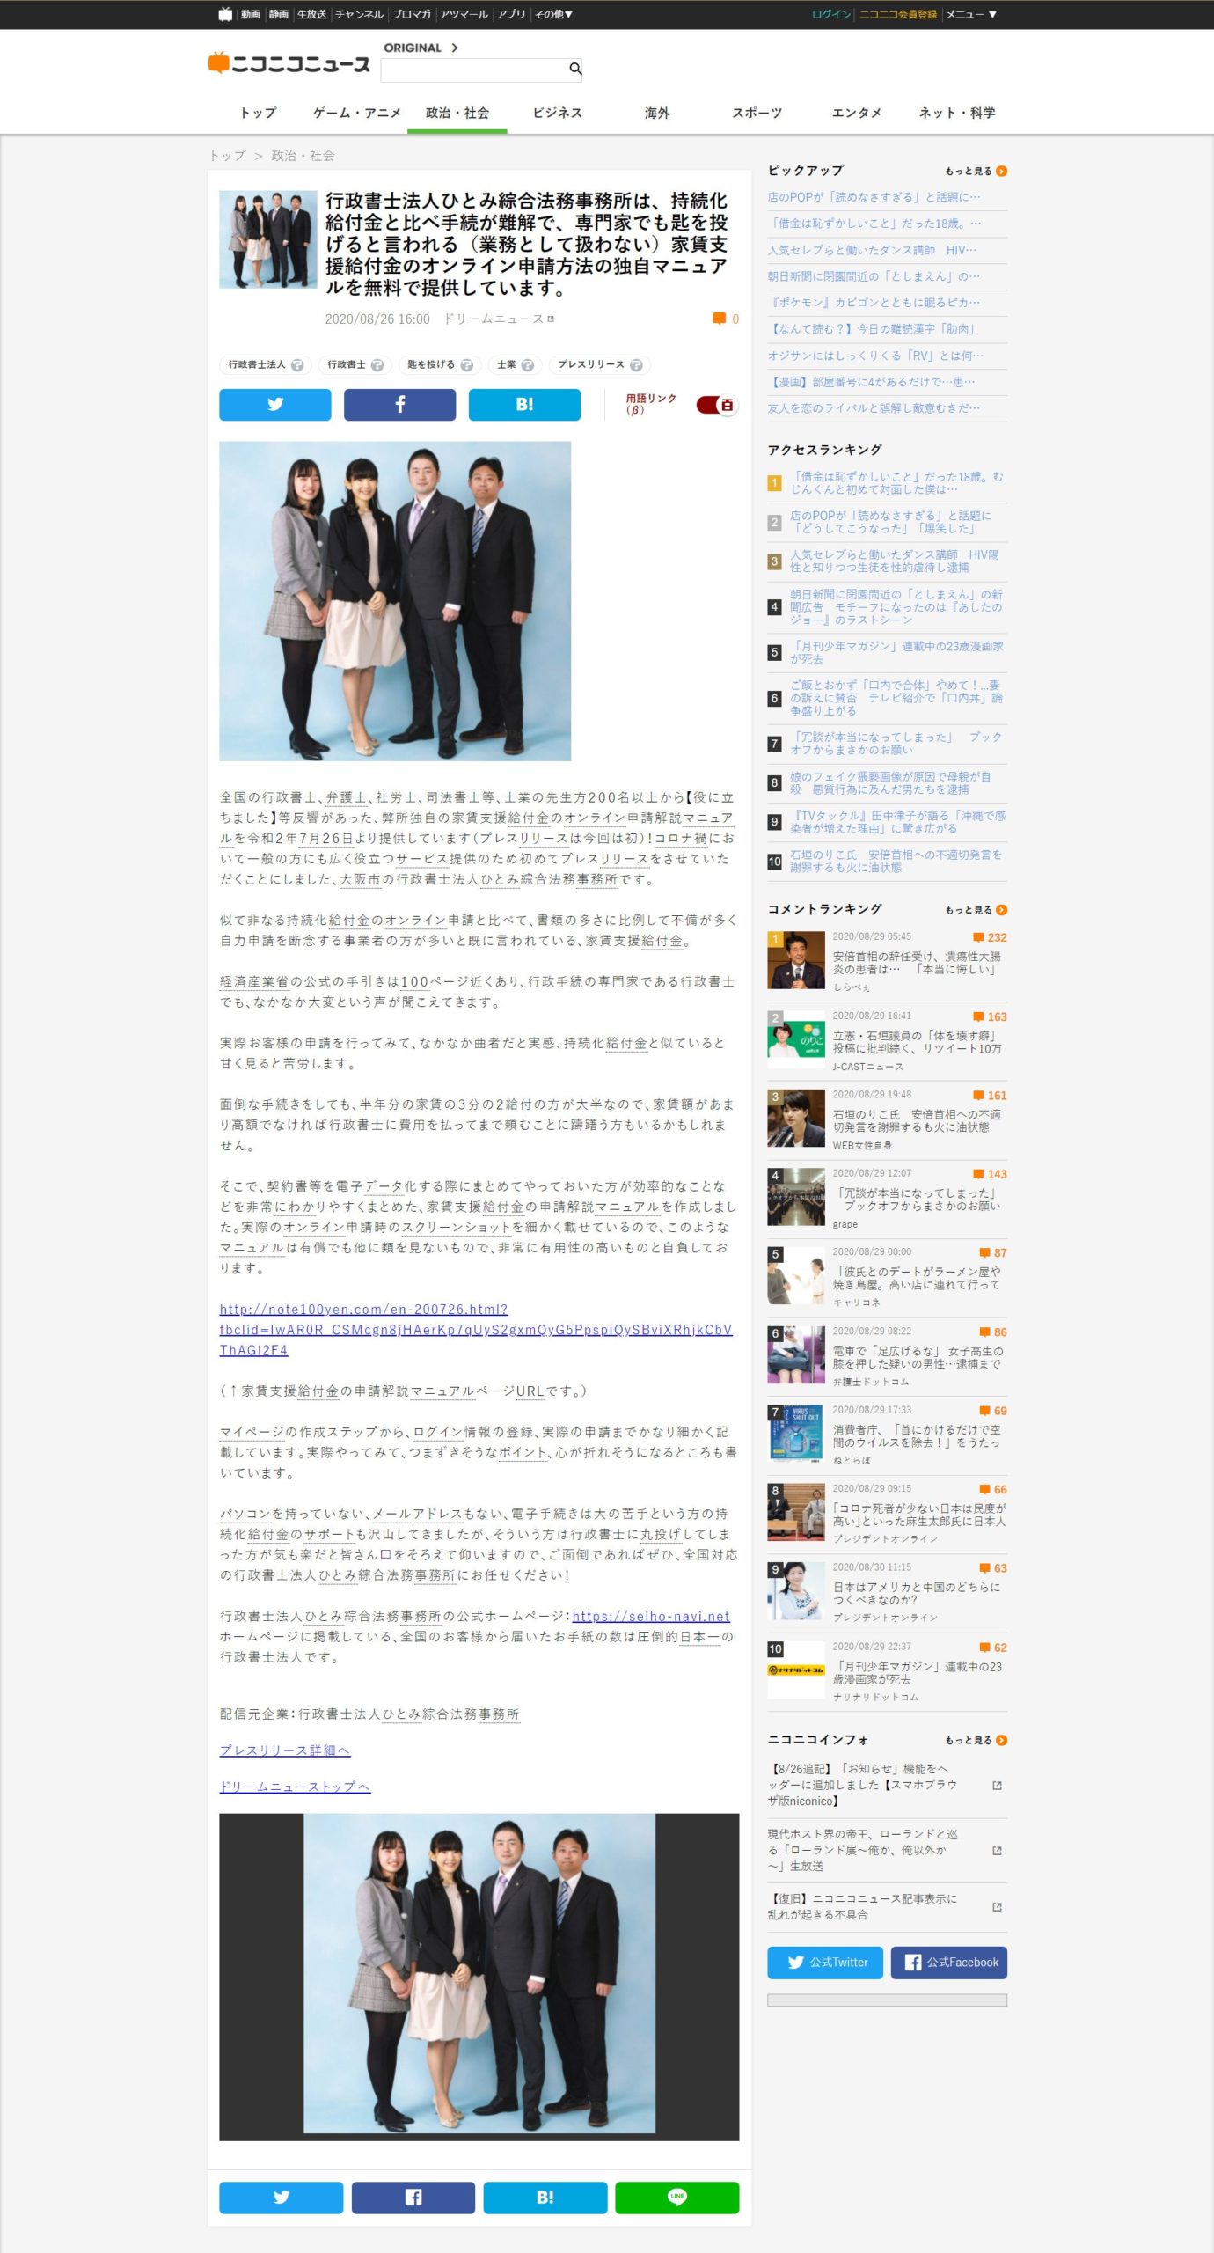Open the article comment count icon
The width and height of the screenshot is (1214, 2253).
click(720, 319)
